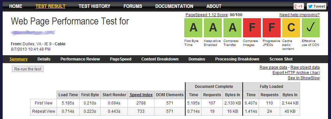The height and width of the screenshot is (119, 331).
Task: Open the Compress Transfer grade A box
Action: point(232,27)
